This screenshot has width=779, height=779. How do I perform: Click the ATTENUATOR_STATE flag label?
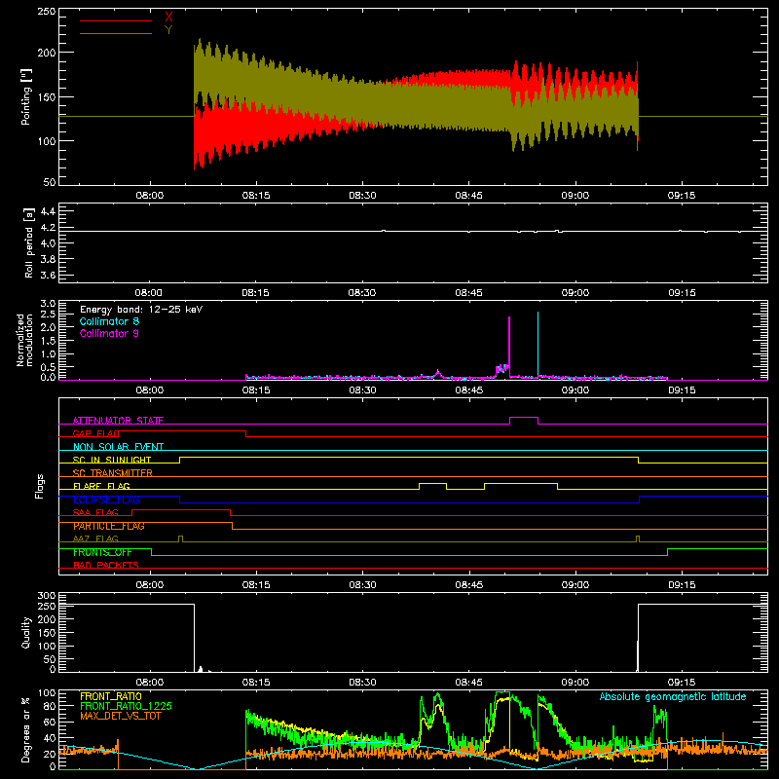point(118,421)
